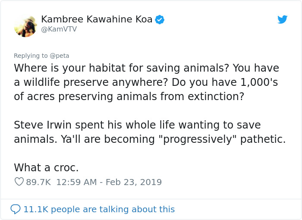This screenshot has height=220, width=302.
Task: Click the blue verified badge
Action: 160,19
